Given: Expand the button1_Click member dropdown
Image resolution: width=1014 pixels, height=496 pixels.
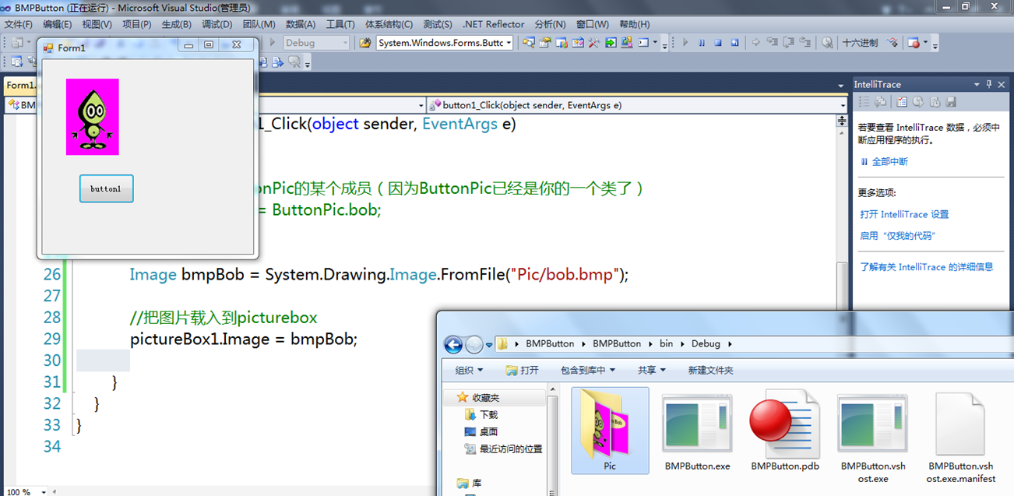Looking at the screenshot, I should click(x=843, y=105).
